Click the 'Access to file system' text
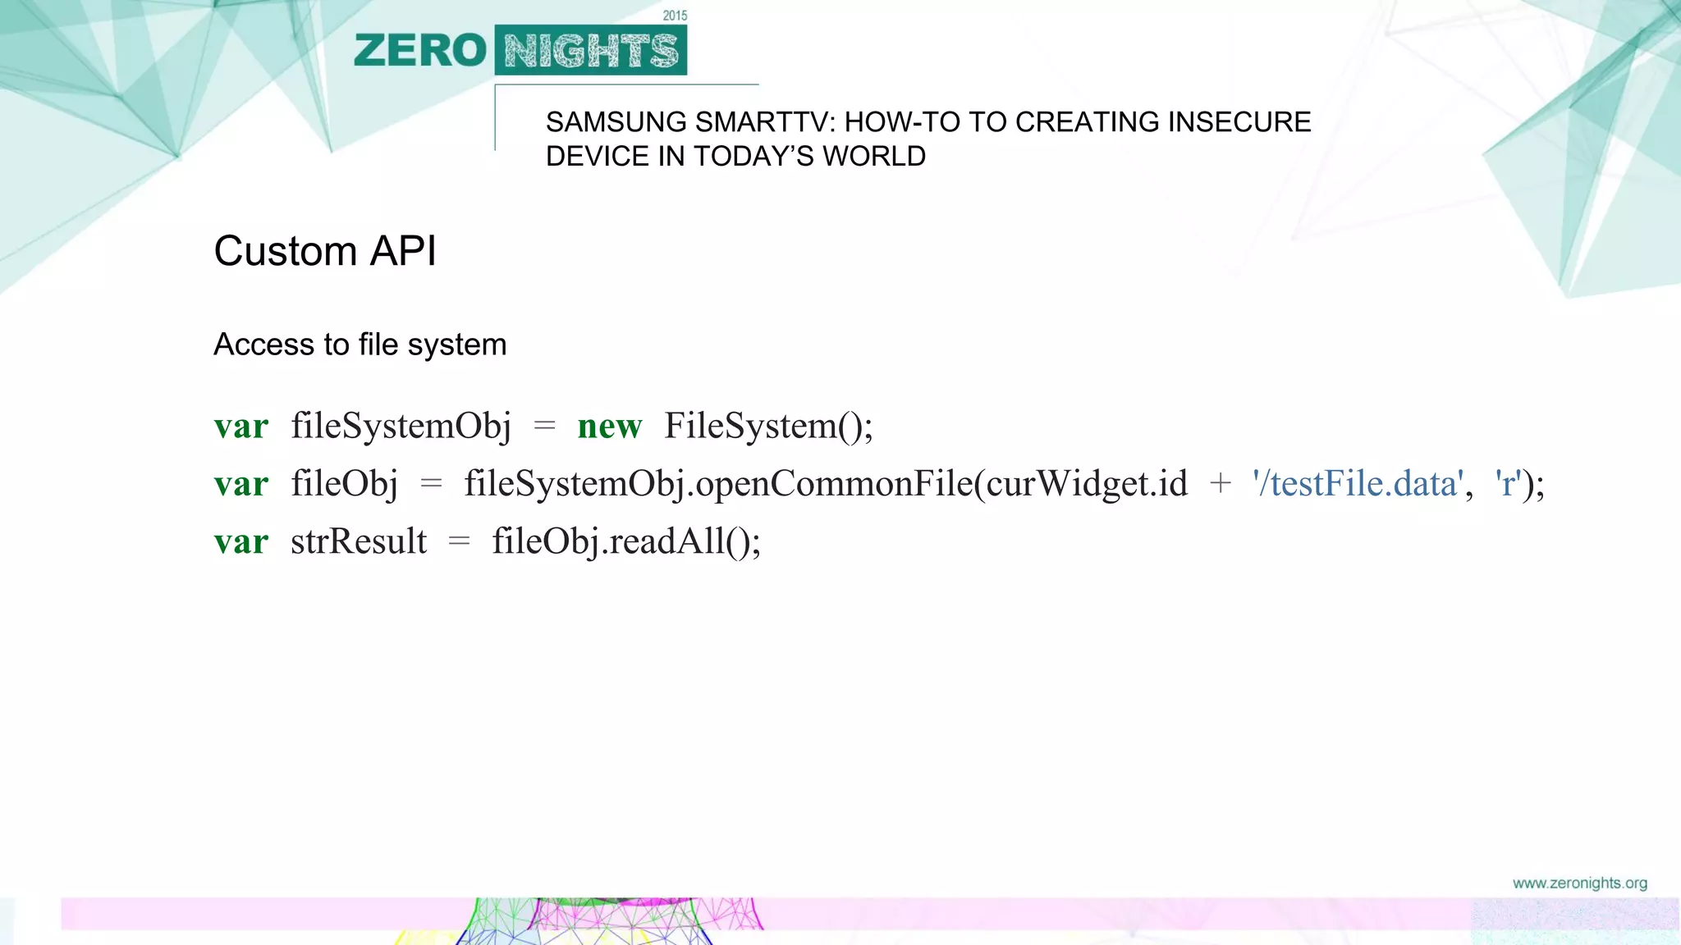This screenshot has height=945, width=1681. [x=360, y=345]
